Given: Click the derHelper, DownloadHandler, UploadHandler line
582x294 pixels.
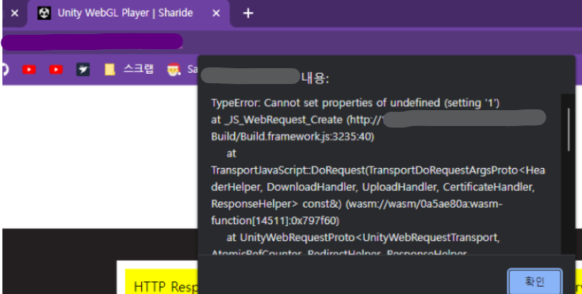Looking at the screenshot, I should click(x=373, y=187).
